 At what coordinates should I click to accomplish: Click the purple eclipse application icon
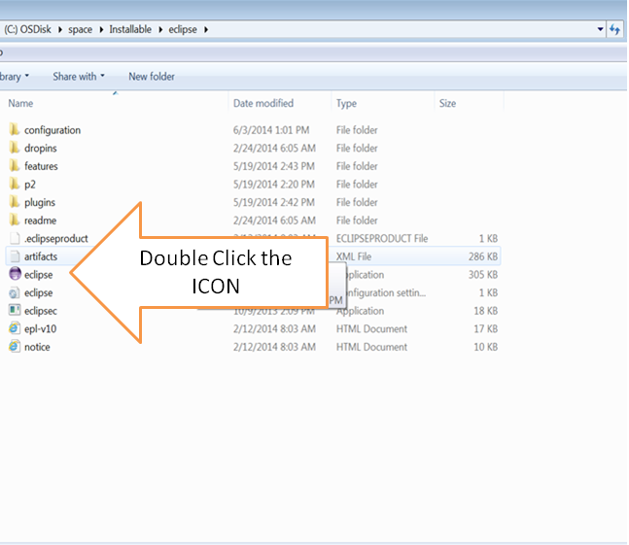[15, 274]
